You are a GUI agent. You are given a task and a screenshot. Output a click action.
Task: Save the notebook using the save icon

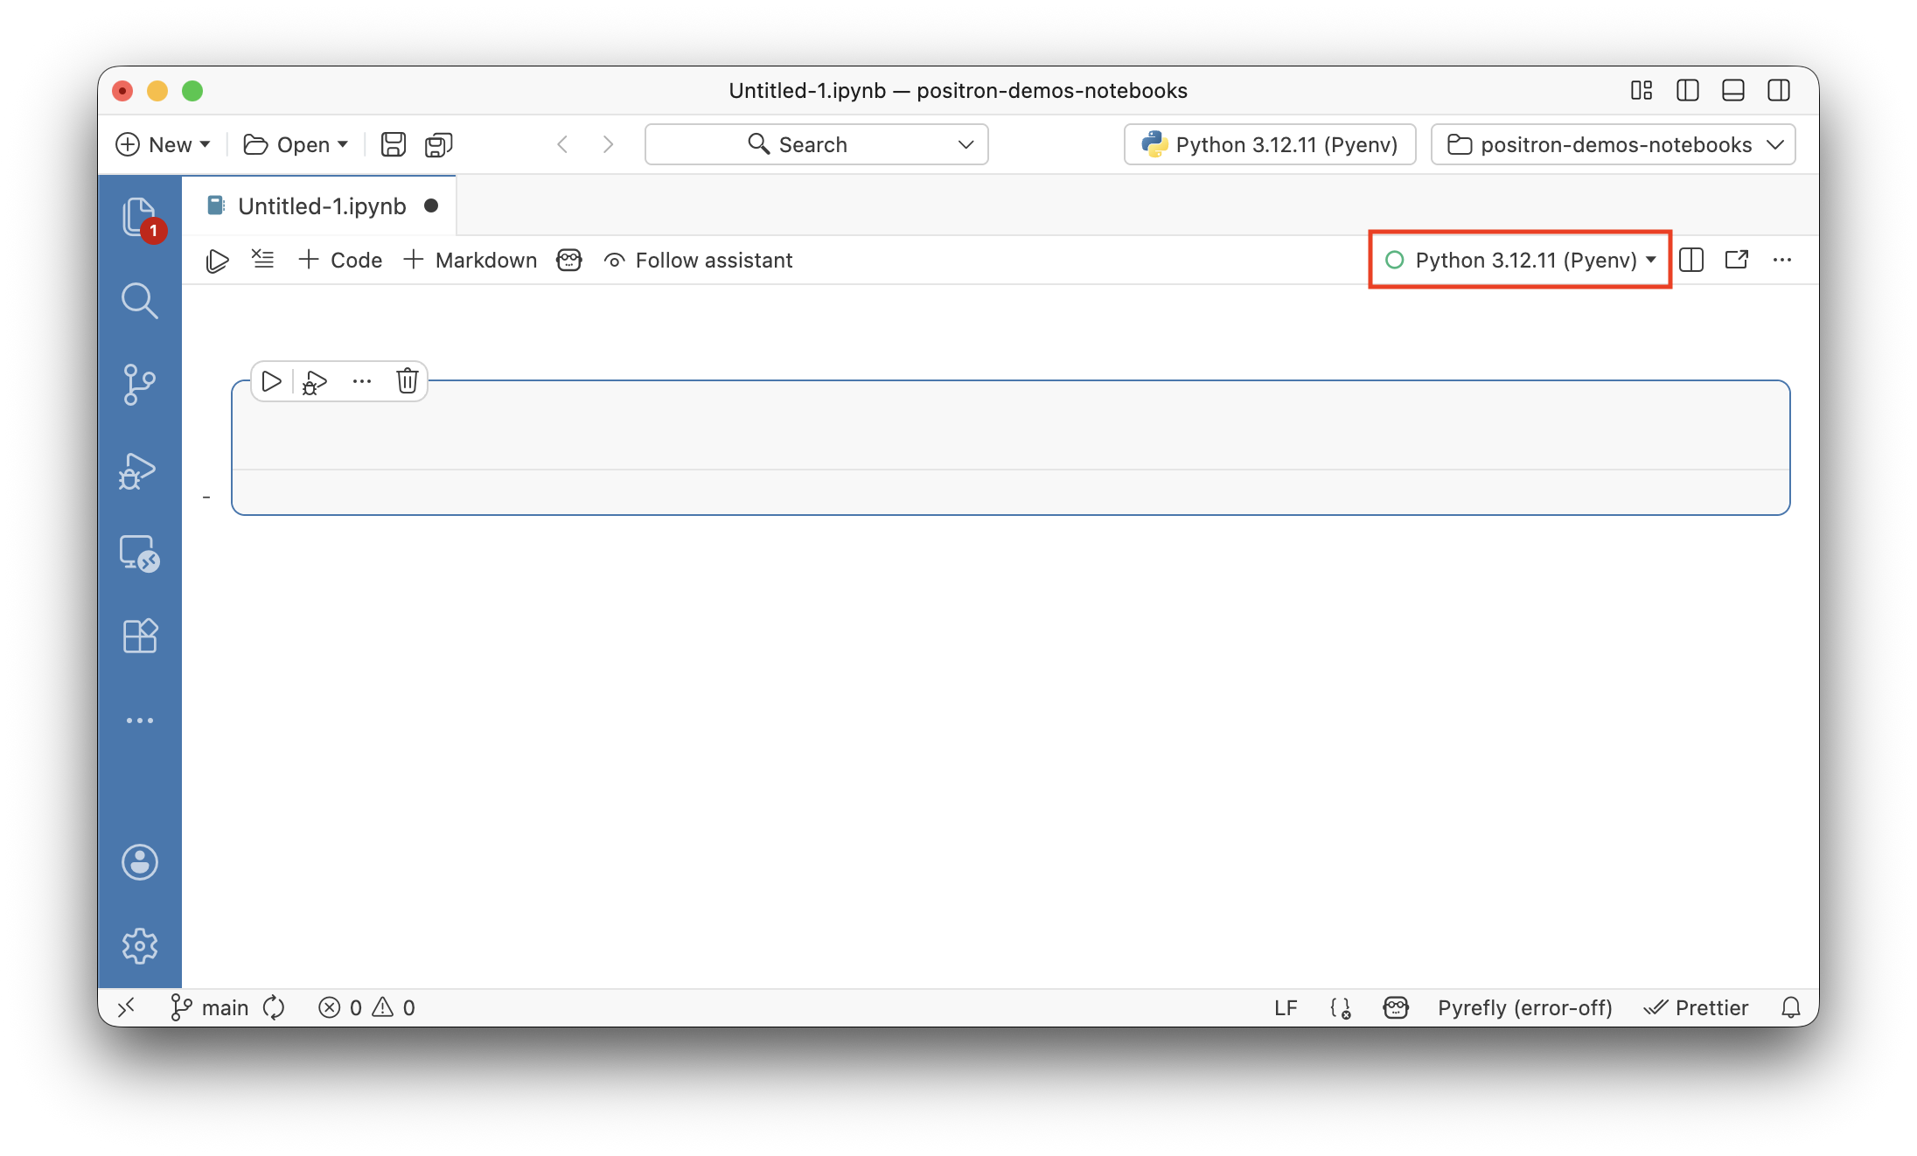[393, 144]
